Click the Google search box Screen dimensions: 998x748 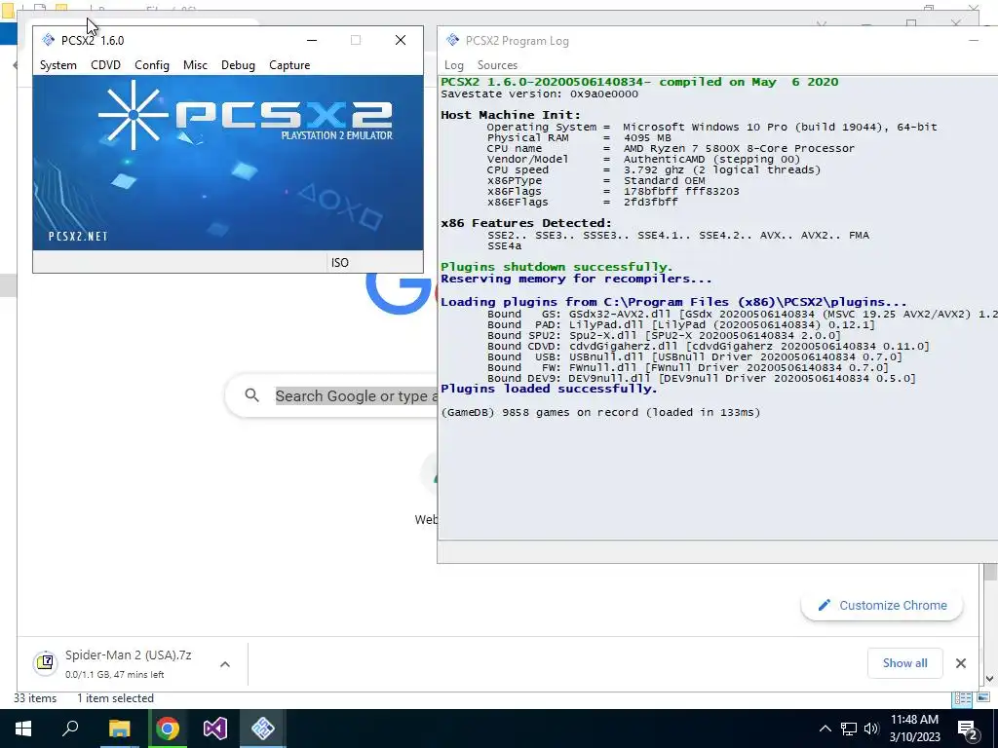(x=331, y=395)
